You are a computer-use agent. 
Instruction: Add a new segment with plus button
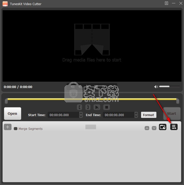coord(8,127)
